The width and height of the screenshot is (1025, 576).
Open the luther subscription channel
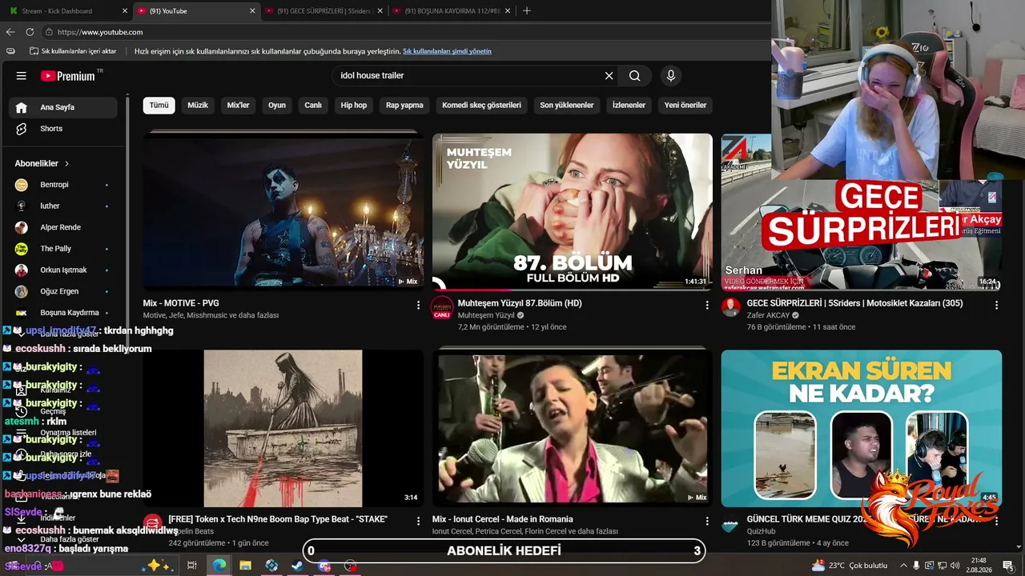[x=64, y=206]
